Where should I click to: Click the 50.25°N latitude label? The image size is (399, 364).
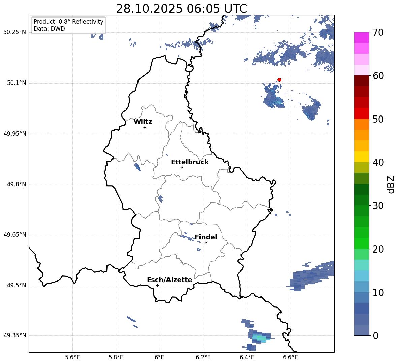[15, 32]
